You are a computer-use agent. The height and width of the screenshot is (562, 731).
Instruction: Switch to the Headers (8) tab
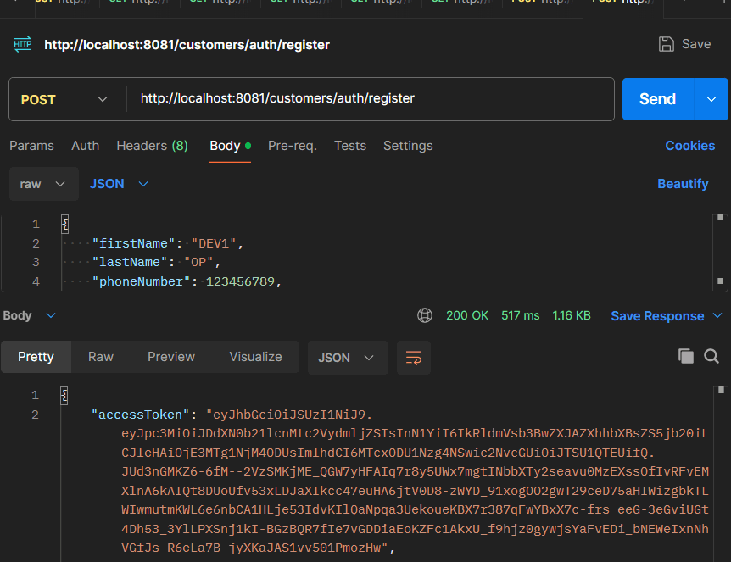tap(152, 146)
